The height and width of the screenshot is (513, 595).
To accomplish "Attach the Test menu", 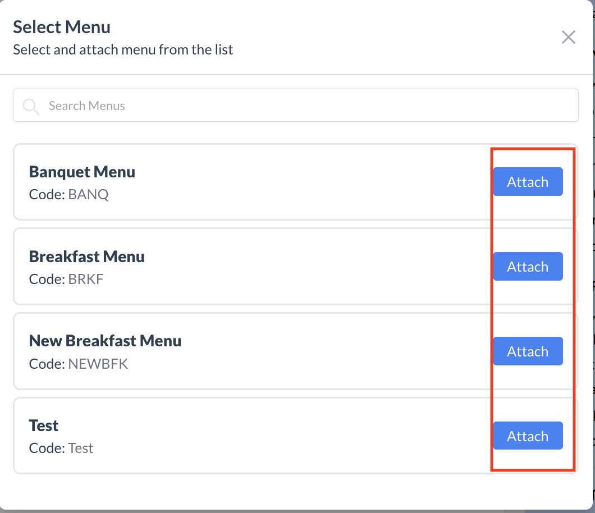I will tap(528, 436).
